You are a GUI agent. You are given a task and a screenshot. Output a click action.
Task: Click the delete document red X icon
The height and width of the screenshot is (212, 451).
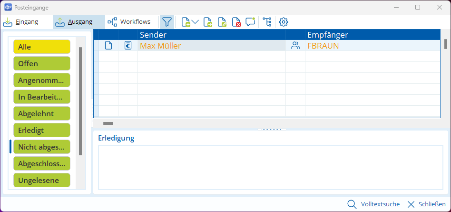coord(236,22)
